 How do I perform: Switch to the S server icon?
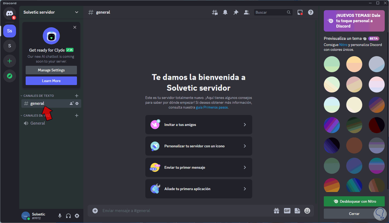pos(10,46)
